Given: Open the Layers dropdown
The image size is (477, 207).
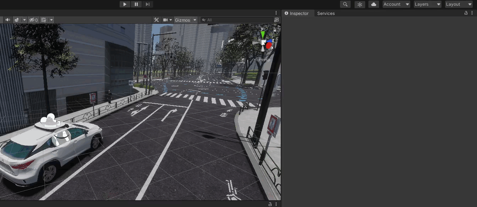Looking at the screenshot, I should 427,4.
